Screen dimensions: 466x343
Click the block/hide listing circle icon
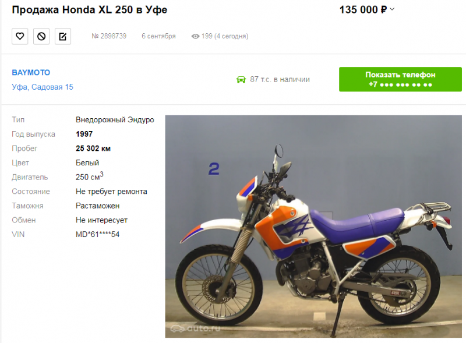coord(41,36)
